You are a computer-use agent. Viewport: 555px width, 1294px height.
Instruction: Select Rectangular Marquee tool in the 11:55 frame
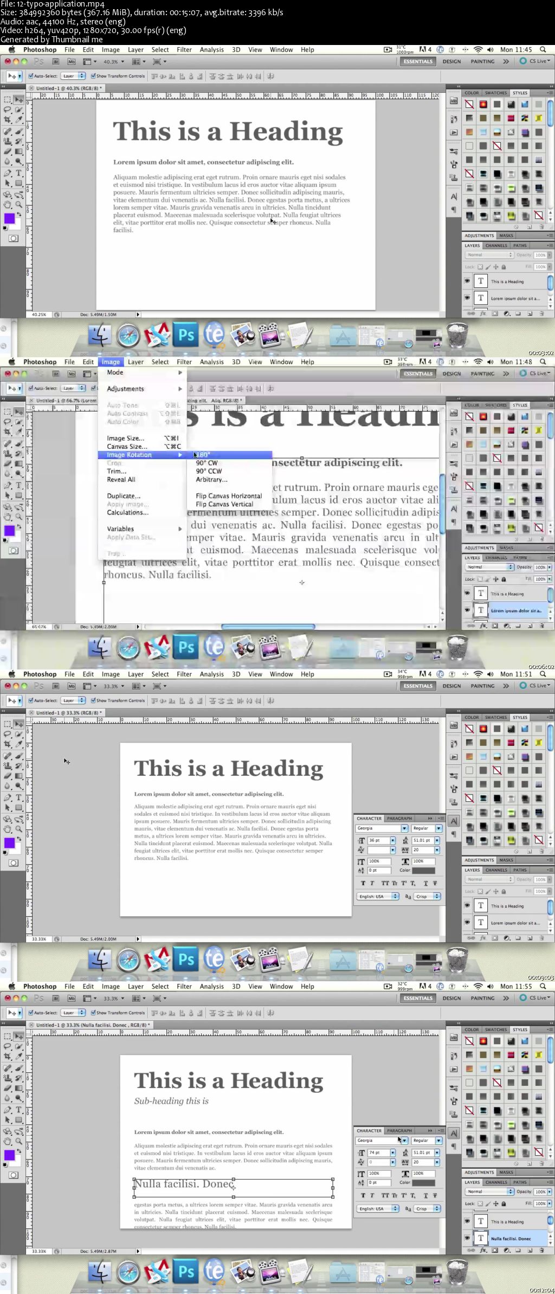8,1036
